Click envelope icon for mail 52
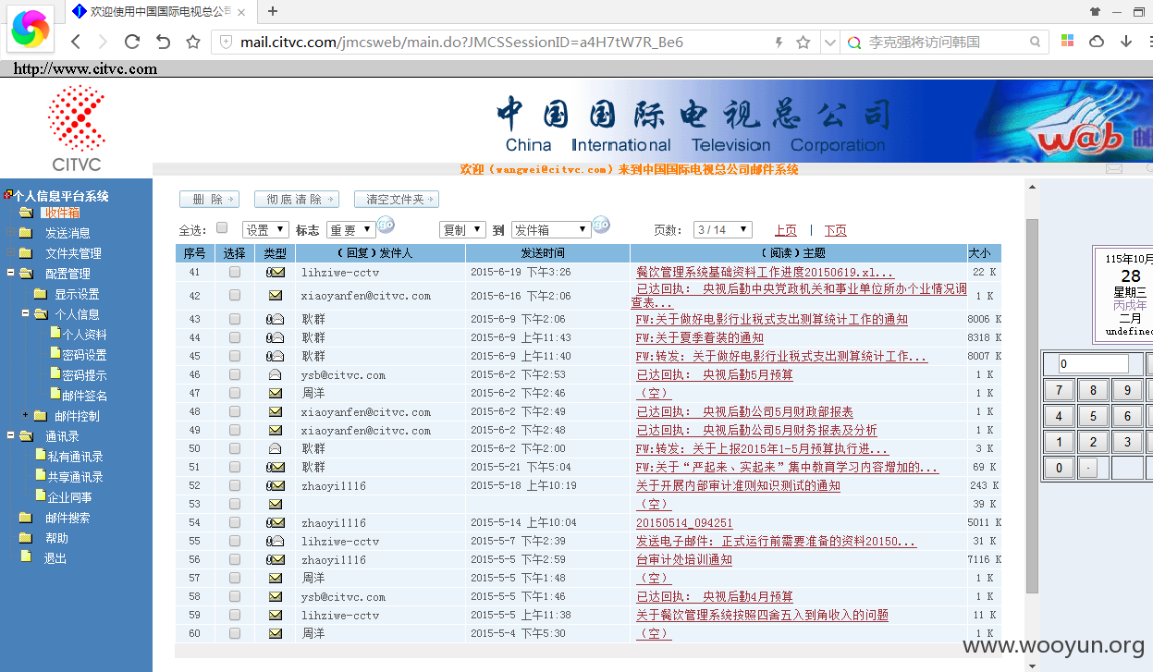The height and width of the screenshot is (672, 1153). [275, 485]
